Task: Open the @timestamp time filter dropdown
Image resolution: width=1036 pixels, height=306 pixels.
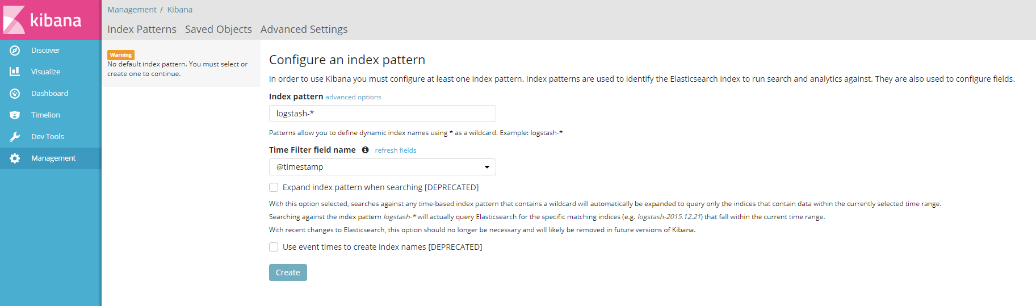Action: point(383,167)
